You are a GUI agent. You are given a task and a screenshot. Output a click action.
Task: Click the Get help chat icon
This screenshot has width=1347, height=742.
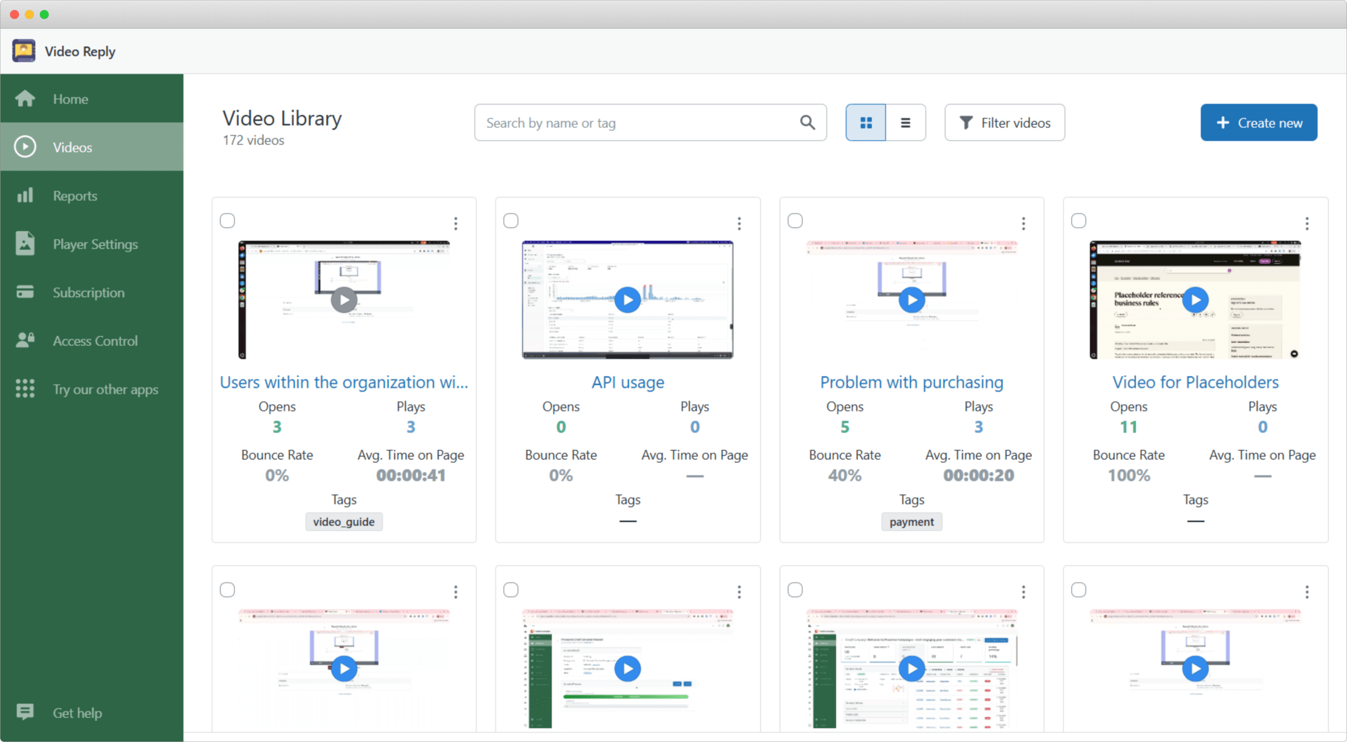coord(25,712)
